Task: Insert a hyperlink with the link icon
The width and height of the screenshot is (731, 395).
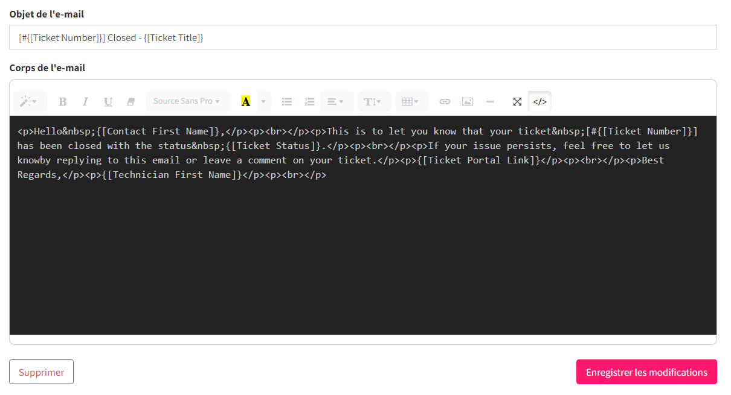Action: [x=445, y=101]
